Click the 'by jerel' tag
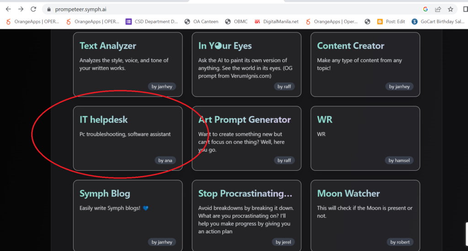The image size is (468, 251). click(283, 242)
